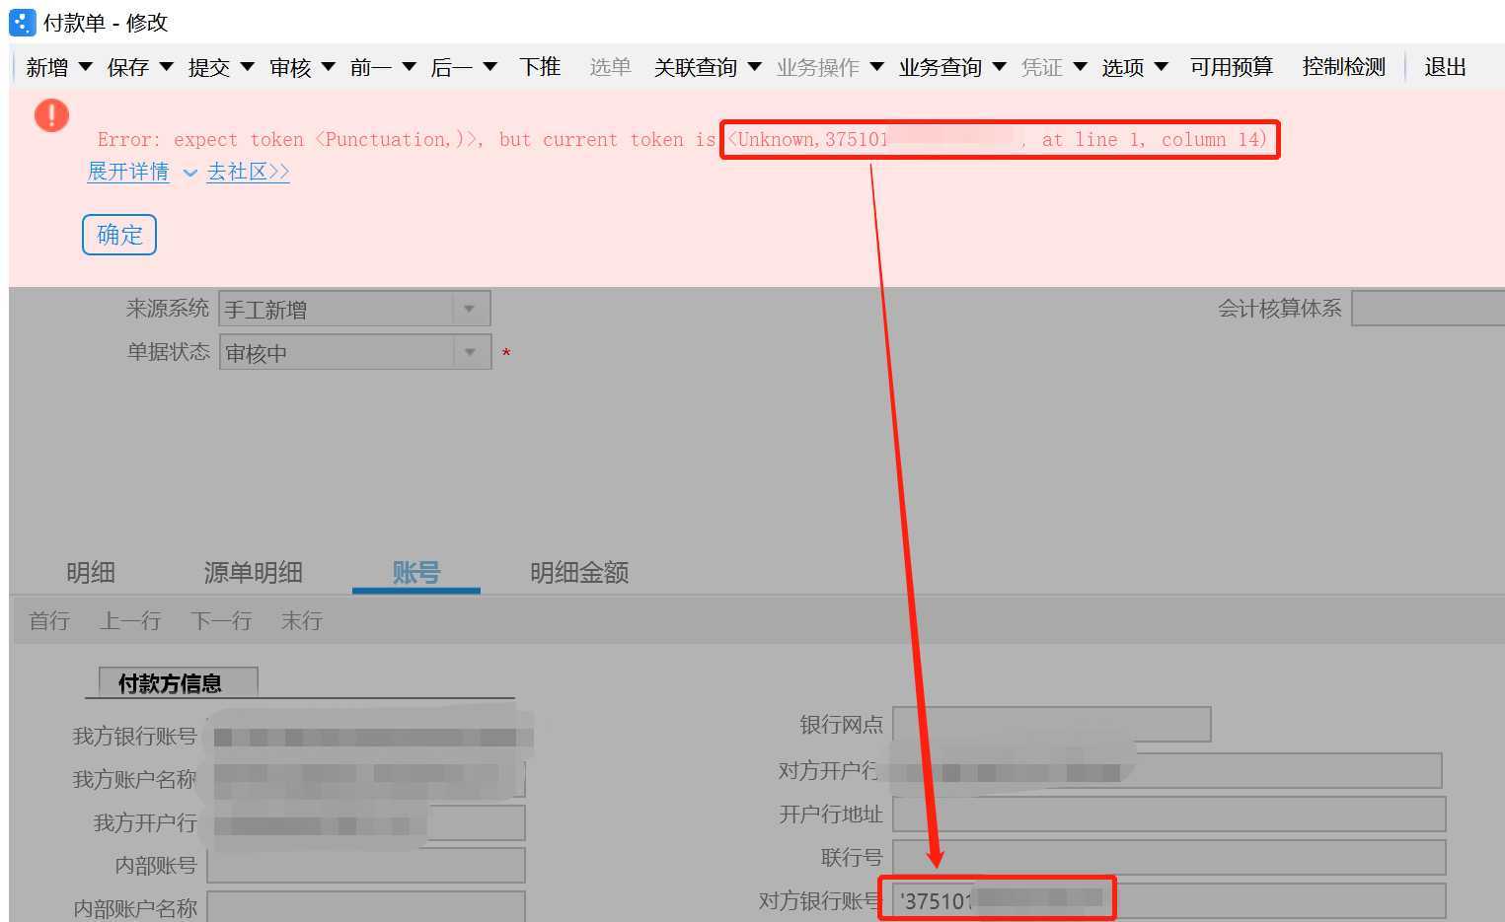Viewport: 1505px width, 922px height.
Task: Click 提交 in the toolbar
Action: coord(209,67)
